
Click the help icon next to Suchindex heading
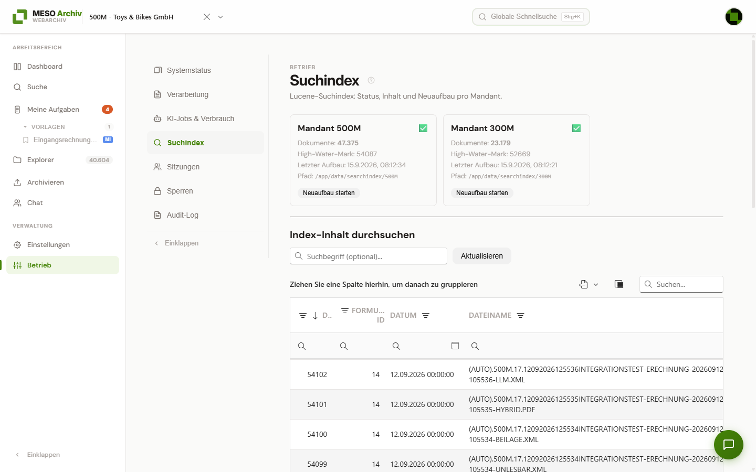click(371, 80)
